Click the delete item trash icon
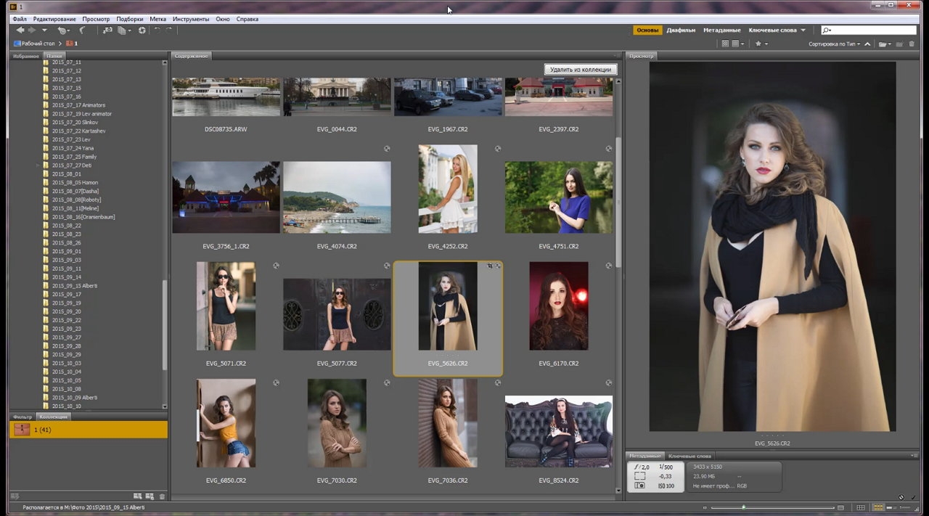 pos(912,44)
